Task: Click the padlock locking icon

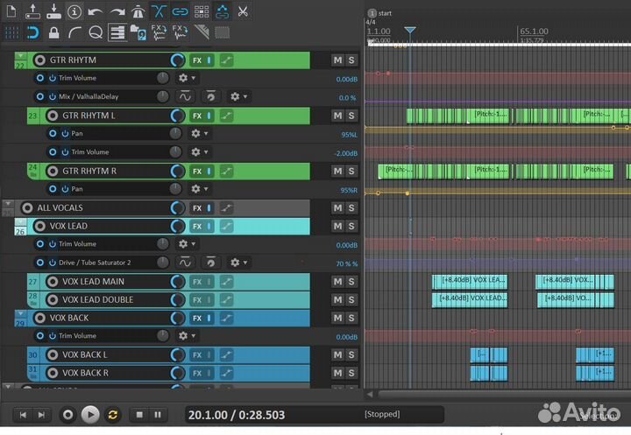Action: pos(53,33)
